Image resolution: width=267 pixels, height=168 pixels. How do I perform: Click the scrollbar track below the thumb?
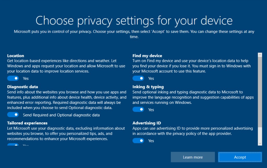[x=260, y=134]
